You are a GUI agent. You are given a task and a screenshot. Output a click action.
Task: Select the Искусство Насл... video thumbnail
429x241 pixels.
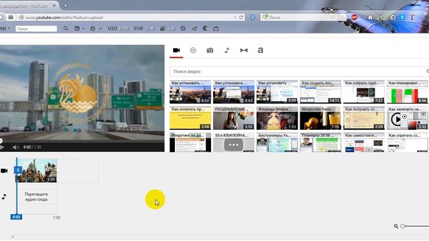coord(320,118)
